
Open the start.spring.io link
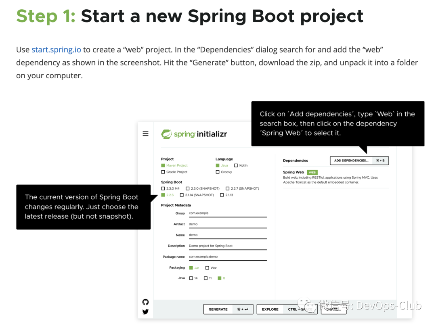(x=56, y=50)
